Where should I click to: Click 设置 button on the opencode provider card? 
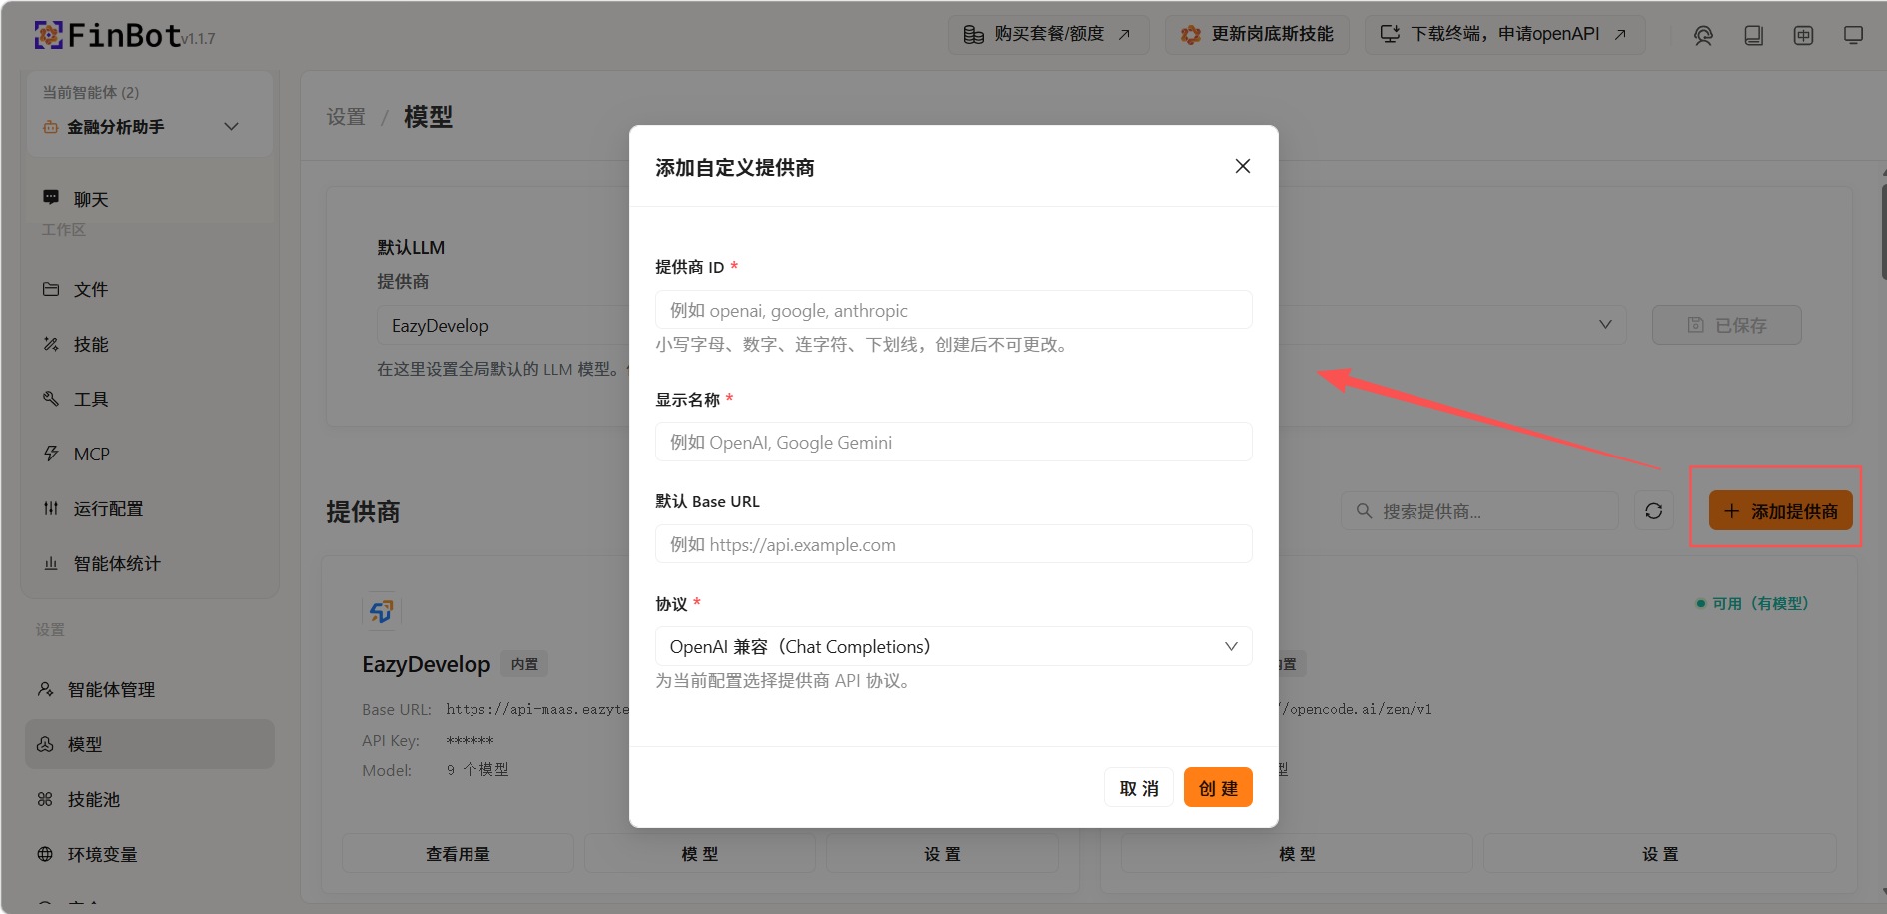1660,854
